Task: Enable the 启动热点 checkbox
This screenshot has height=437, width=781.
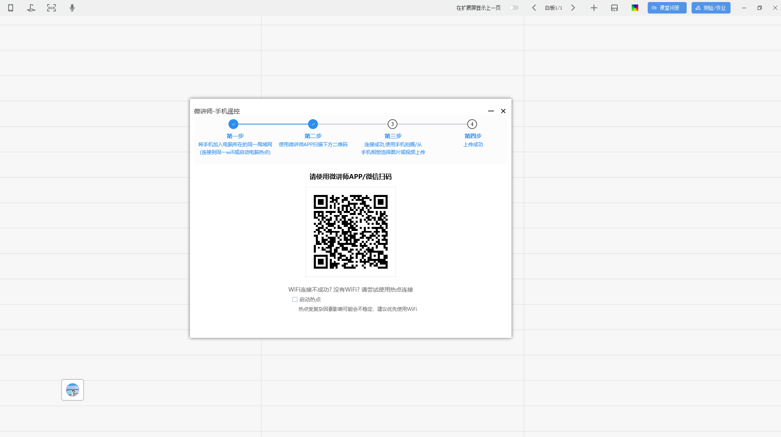Action: pyautogui.click(x=295, y=299)
